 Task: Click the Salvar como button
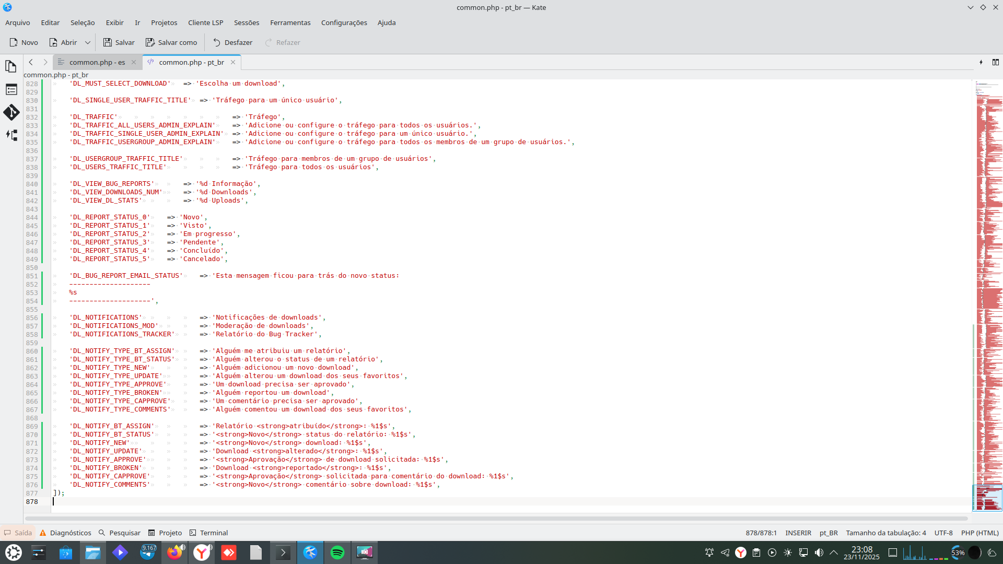(x=171, y=42)
